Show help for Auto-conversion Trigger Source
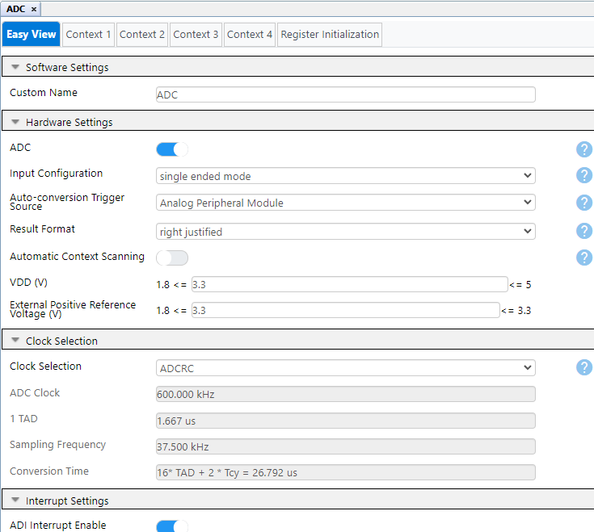Viewport: 594px width, 532px height. (584, 203)
